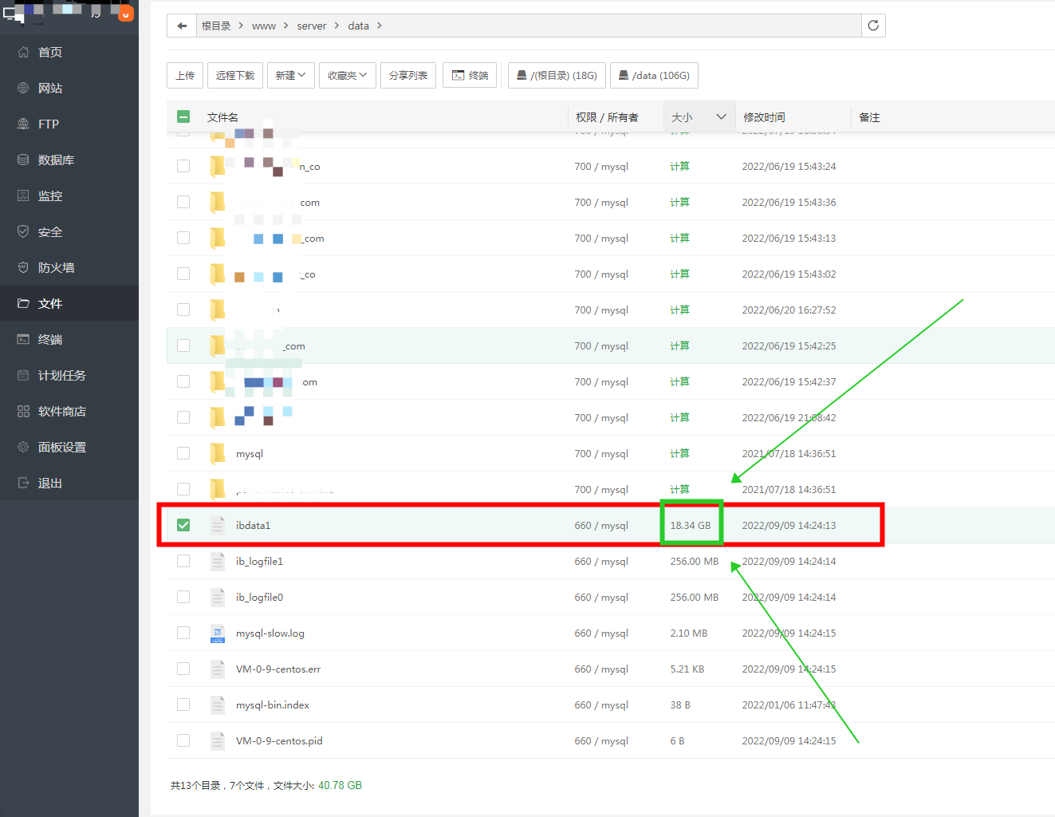Click the 权限 / 所有者 column header
This screenshot has height=817, width=1055.
(x=607, y=117)
